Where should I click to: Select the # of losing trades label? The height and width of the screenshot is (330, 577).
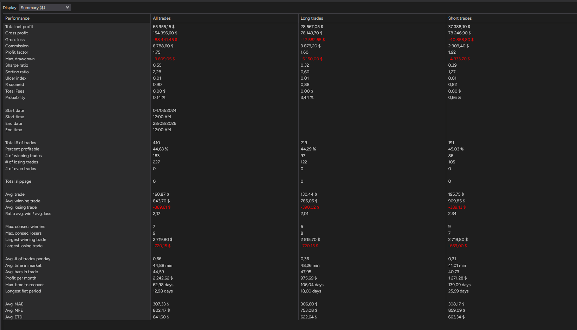(x=22, y=162)
